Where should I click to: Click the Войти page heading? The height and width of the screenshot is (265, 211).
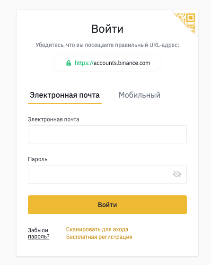[x=107, y=29]
